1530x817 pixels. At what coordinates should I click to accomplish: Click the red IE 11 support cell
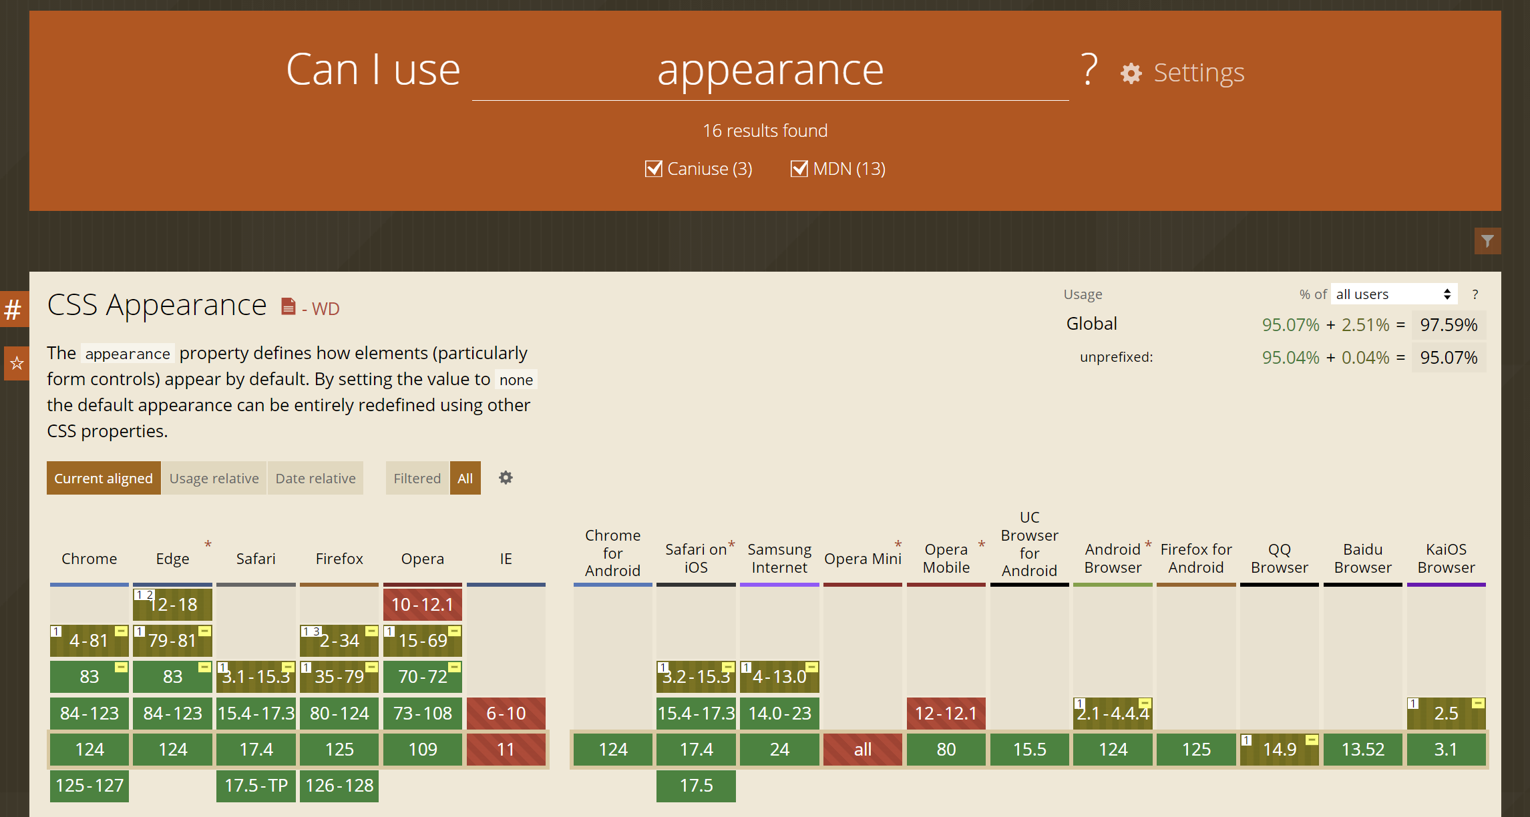coord(506,750)
